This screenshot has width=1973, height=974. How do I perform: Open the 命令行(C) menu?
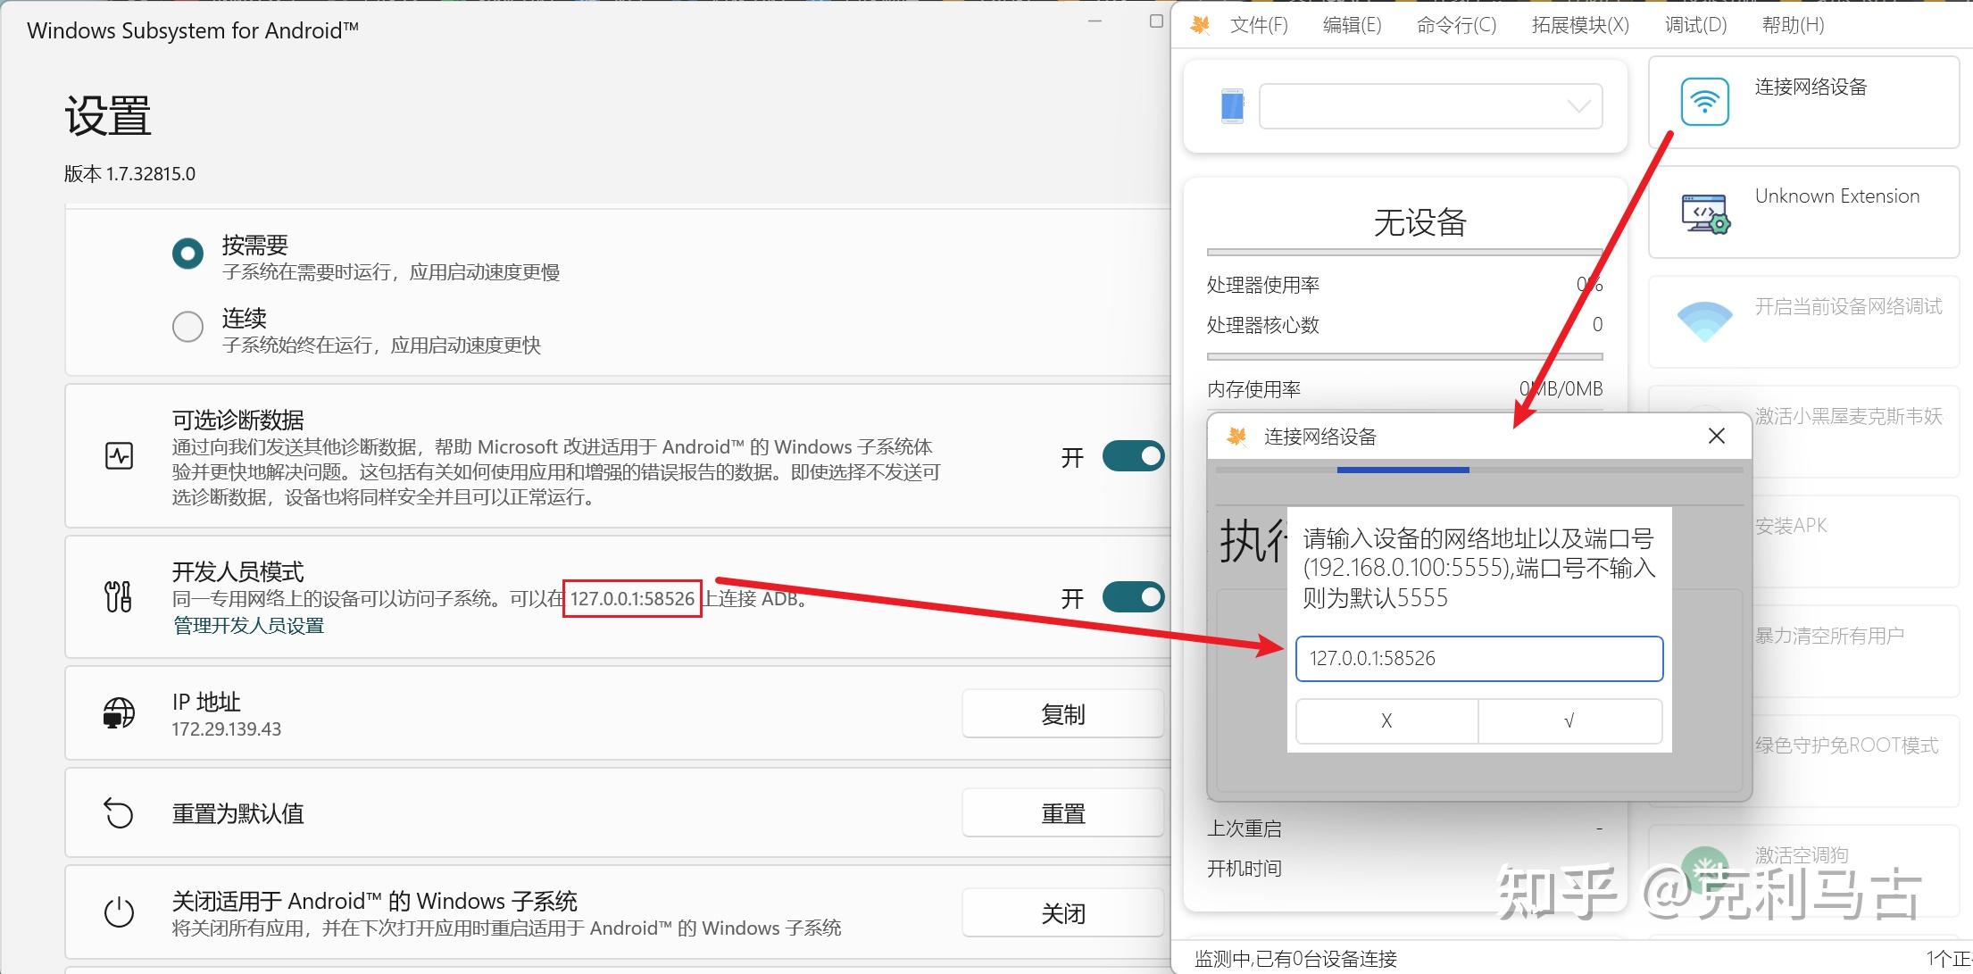click(1455, 25)
